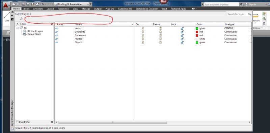Viewport: 270px width, 133px height.
Task: Select Group Filter1 in filter tree
Action: 34,34
